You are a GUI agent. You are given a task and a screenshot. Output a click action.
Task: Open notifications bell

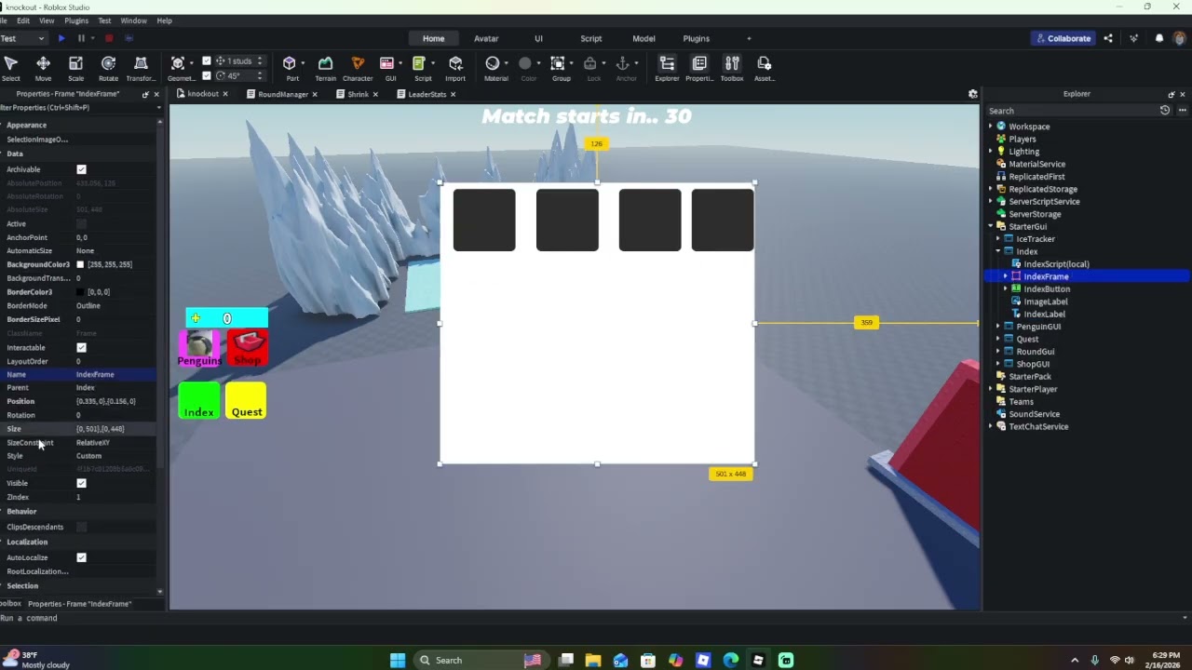tap(1159, 38)
